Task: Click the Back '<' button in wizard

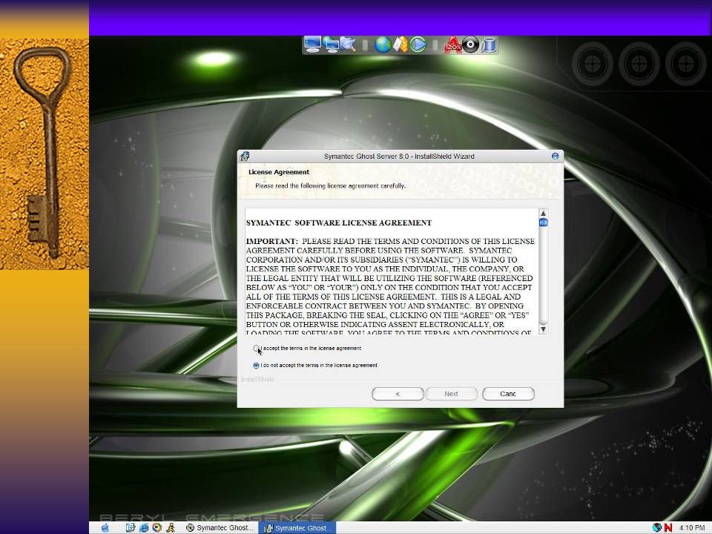Action: pyautogui.click(x=398, y=394)
